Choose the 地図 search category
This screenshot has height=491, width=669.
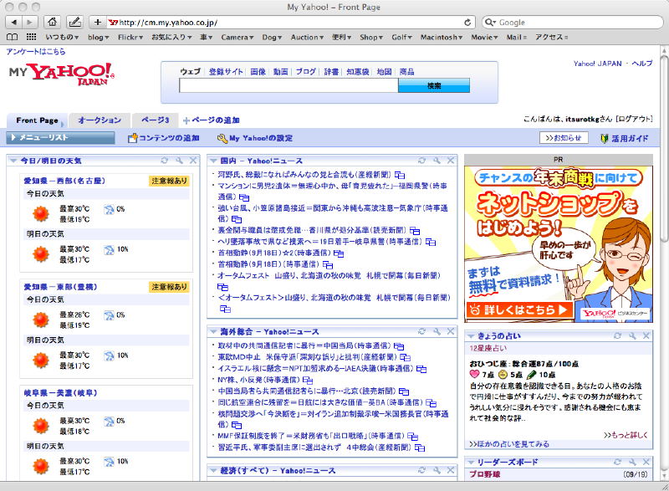384,72
